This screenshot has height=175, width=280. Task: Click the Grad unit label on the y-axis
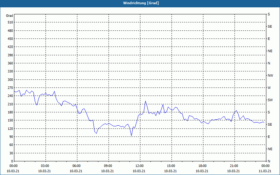(x=9, y=16)
